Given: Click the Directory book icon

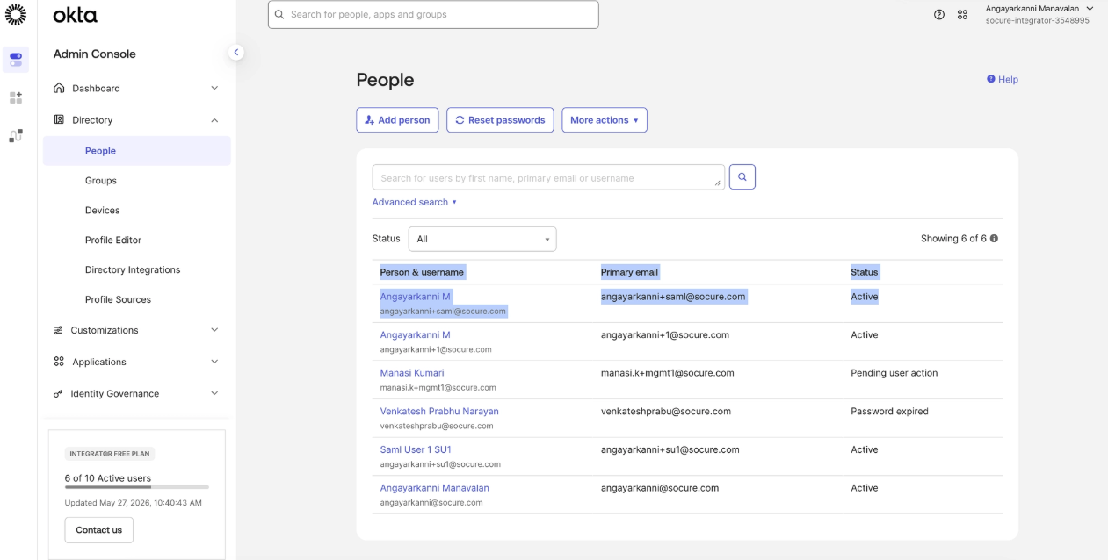Looking at the screenshot, I should pyautogui.click(x=60, y=119).
